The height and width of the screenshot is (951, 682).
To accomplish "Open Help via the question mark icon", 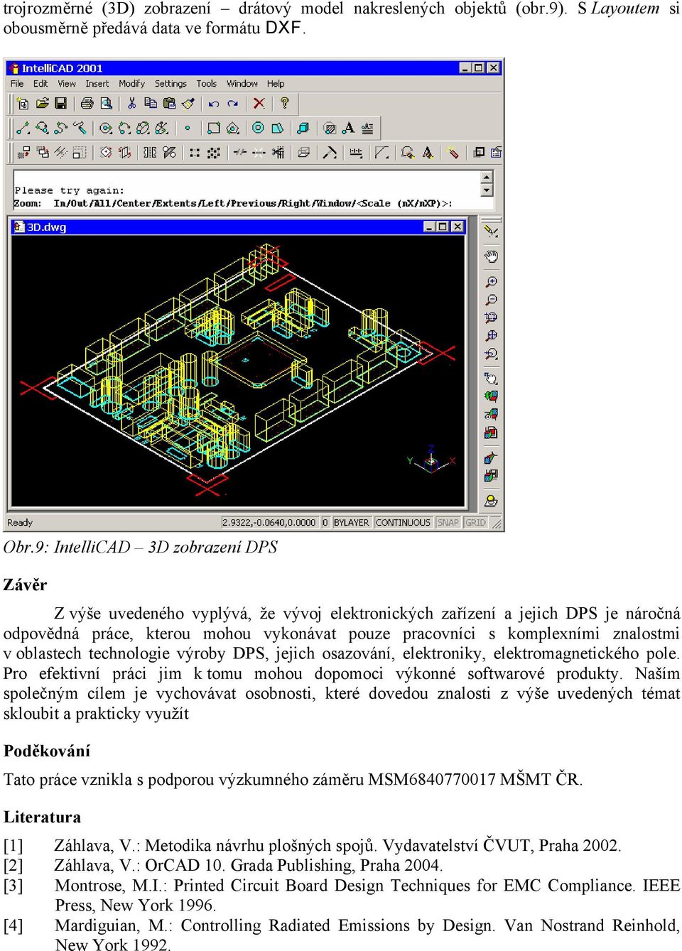I will [x=284, y=103].
